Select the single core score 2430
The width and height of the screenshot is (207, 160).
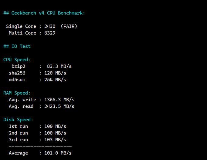tap(50, 26)
